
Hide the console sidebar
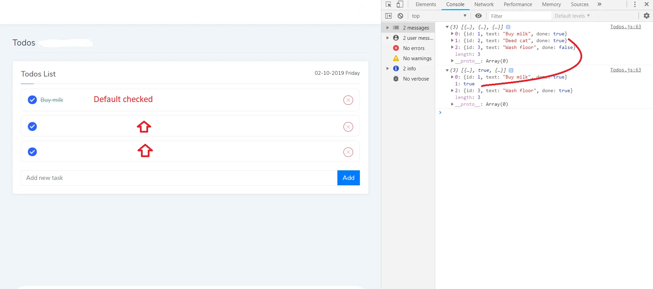click(x=388, y=16)
